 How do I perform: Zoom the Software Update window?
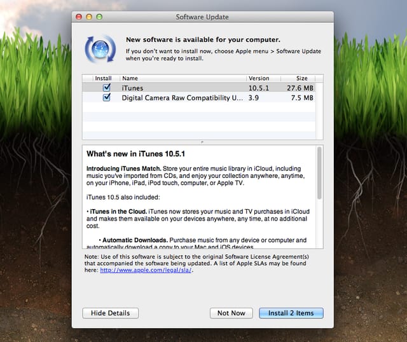(99, 17)
